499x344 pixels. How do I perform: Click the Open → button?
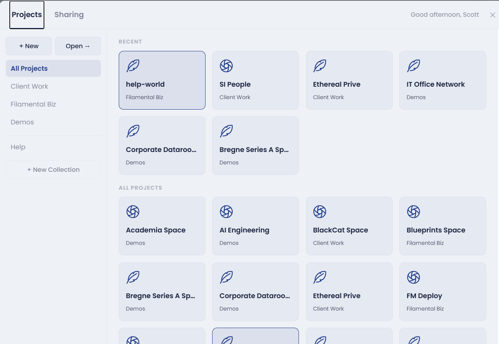tap(78, 46)
